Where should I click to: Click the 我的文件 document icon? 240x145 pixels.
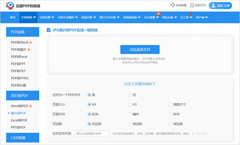[192, 5]
